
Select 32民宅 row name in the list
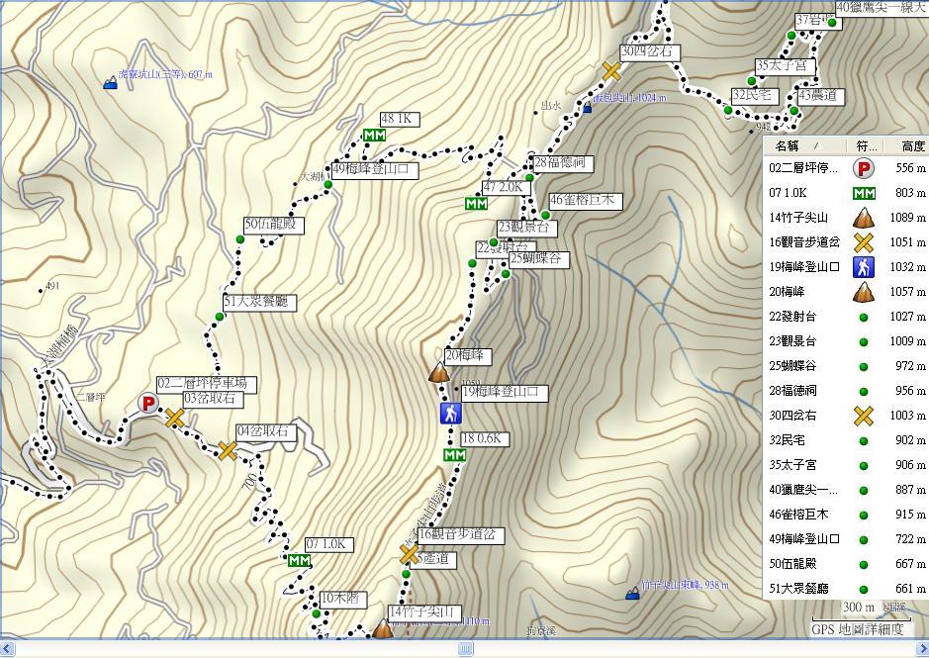(787, 440)
